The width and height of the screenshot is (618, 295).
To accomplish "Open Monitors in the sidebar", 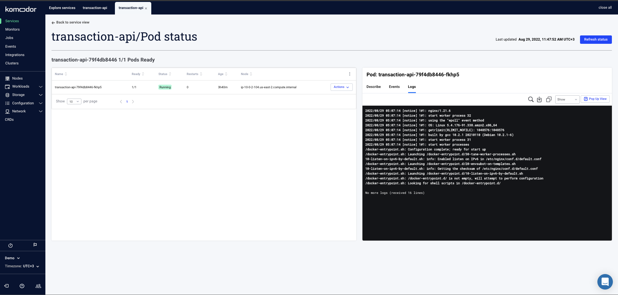I will 13,30.
